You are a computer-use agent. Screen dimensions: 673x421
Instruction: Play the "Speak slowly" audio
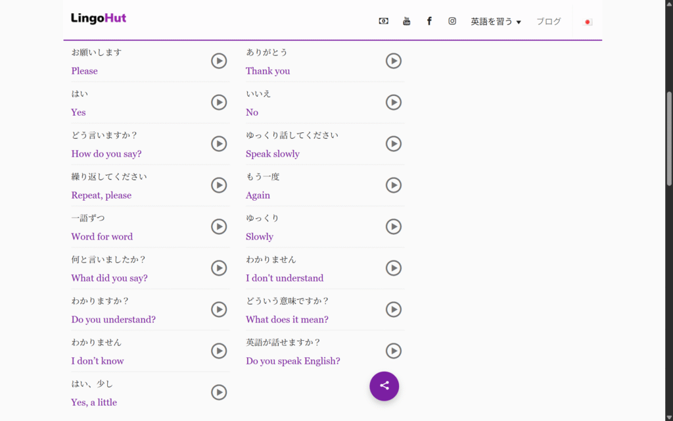(393, 144)
